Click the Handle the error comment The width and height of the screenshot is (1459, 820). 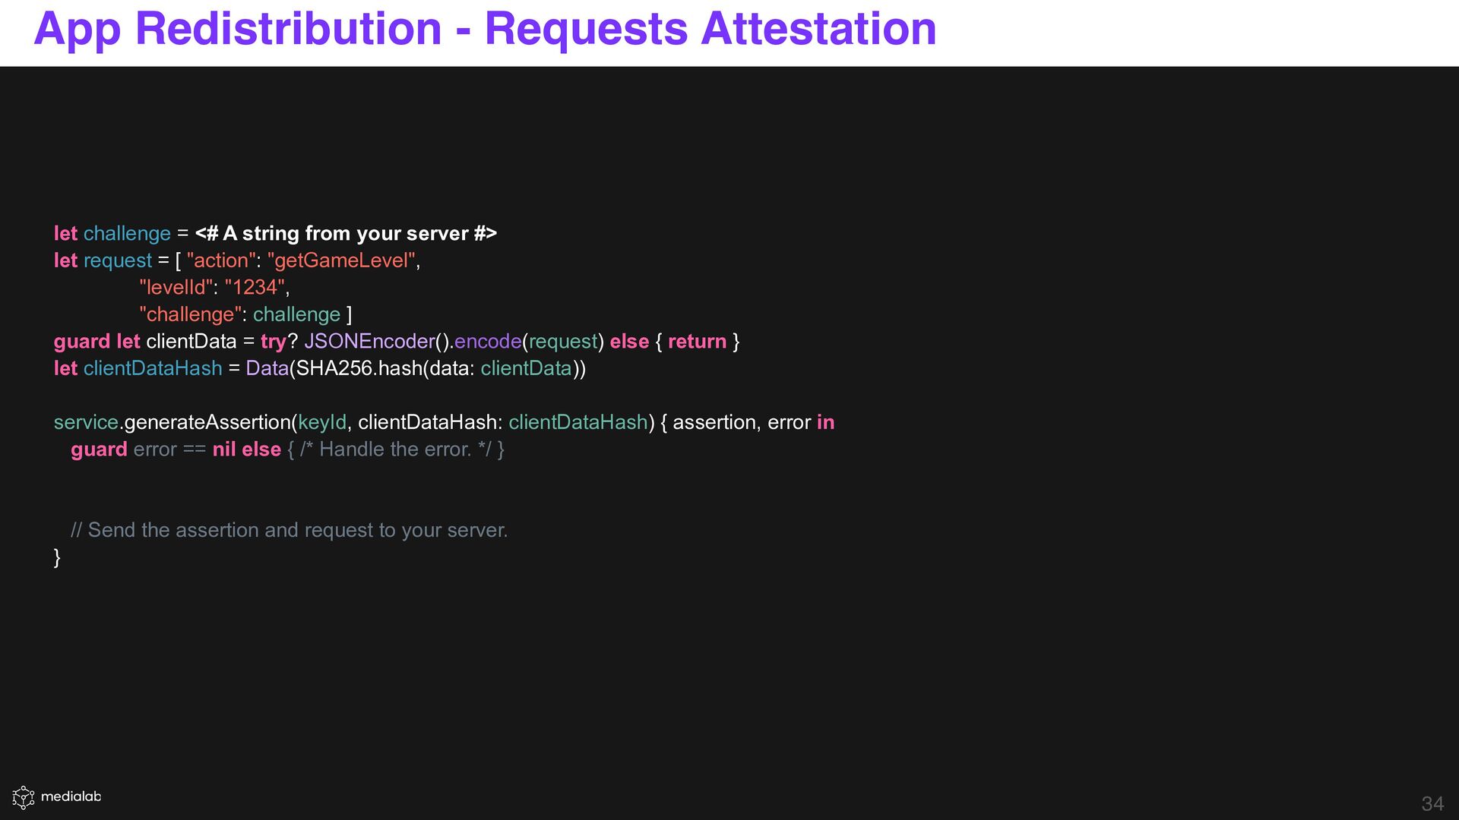[x=395, y=449]
